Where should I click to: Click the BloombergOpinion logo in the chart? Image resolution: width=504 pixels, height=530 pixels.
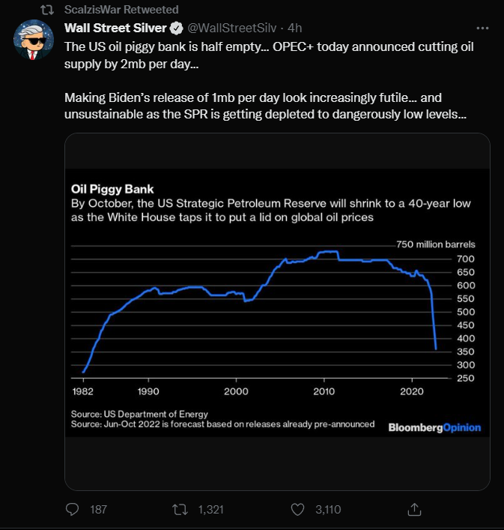(434, 427)
